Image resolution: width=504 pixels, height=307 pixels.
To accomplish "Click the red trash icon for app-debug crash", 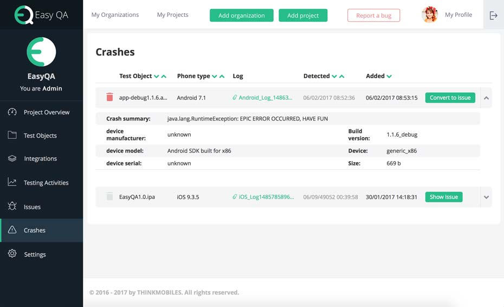I will coord(109,98).
